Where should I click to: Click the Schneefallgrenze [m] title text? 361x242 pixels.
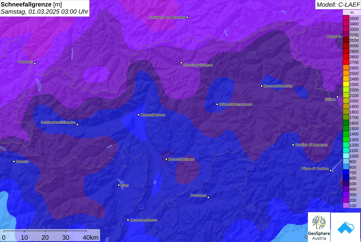[31, 4]
